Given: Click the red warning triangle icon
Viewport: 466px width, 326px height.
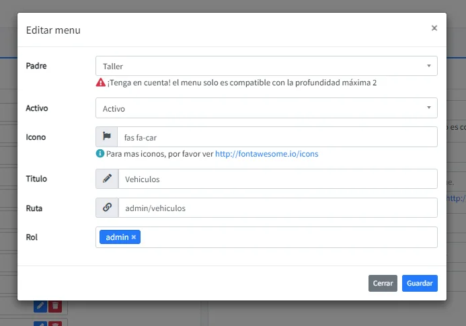Looking at the screenshot, I should click(100, 83).
